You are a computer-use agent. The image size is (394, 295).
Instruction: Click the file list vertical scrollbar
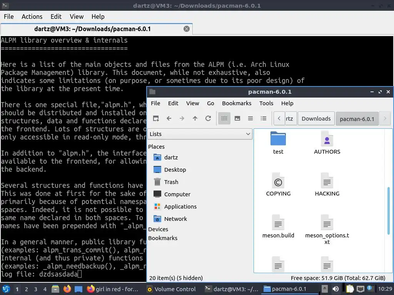(389, 211)
